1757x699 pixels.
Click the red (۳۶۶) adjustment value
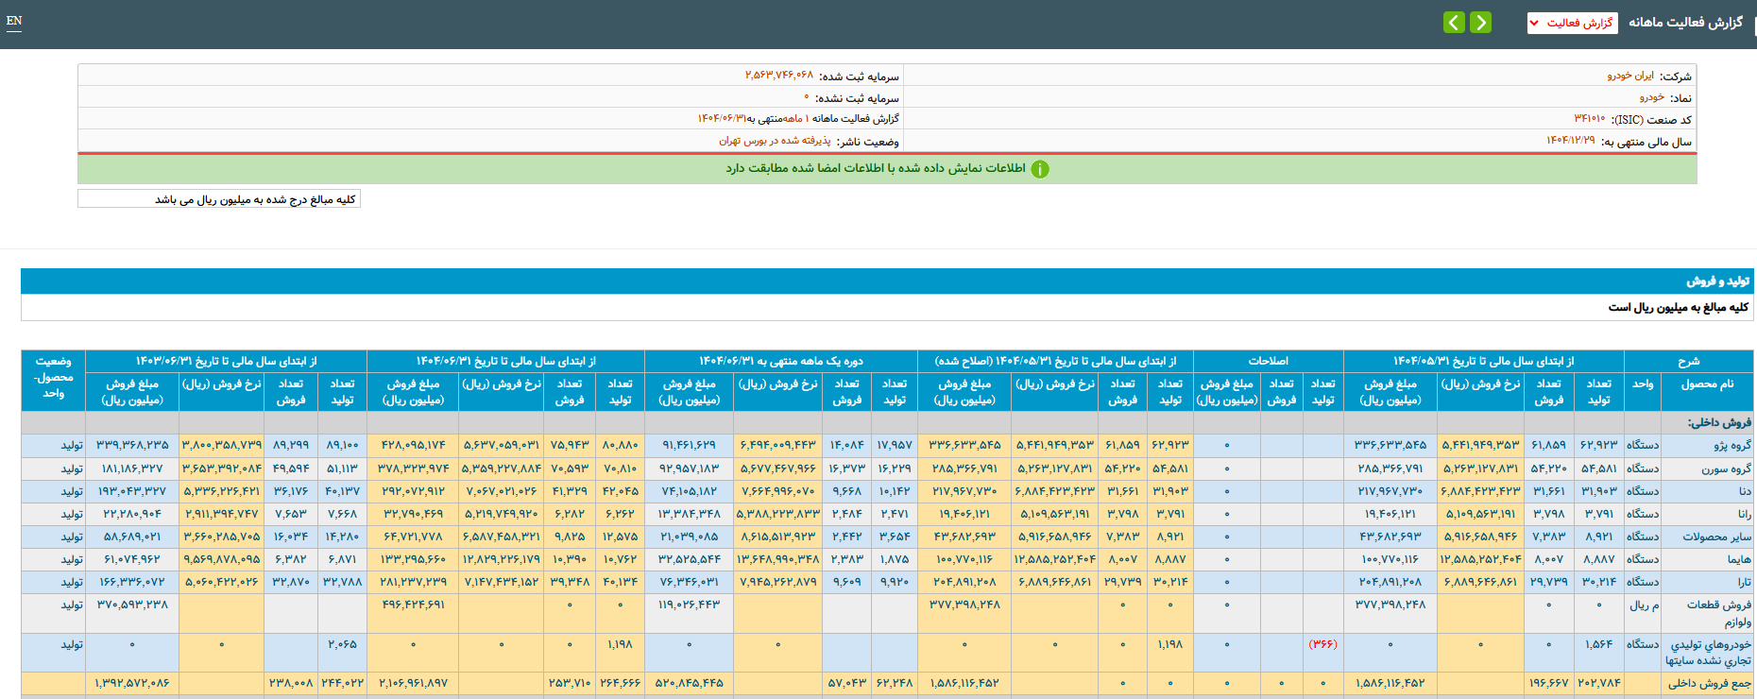point(1322,644)
